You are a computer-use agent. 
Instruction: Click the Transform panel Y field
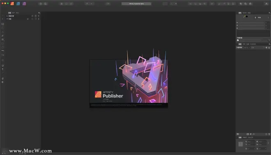[251, 144]
